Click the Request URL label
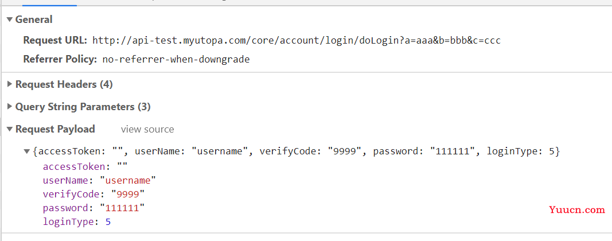This screenshot has height=241, width=612. coord(56,40)
